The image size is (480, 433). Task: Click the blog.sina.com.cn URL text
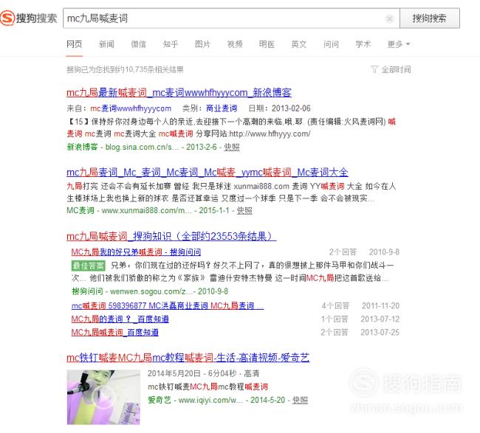tap(142, 147)
